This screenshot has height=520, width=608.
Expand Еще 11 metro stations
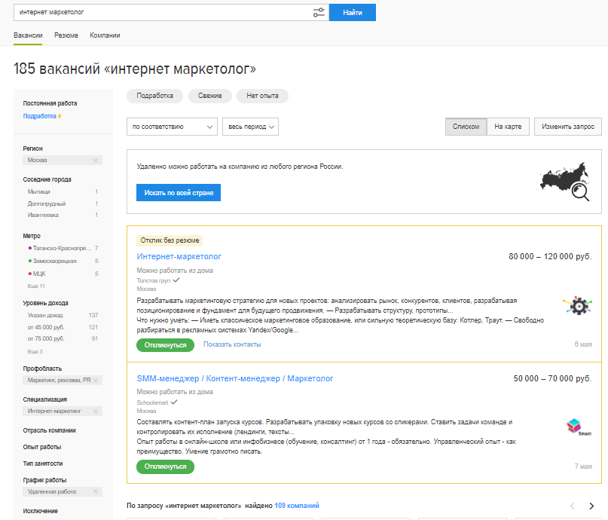tap(36, 286)
